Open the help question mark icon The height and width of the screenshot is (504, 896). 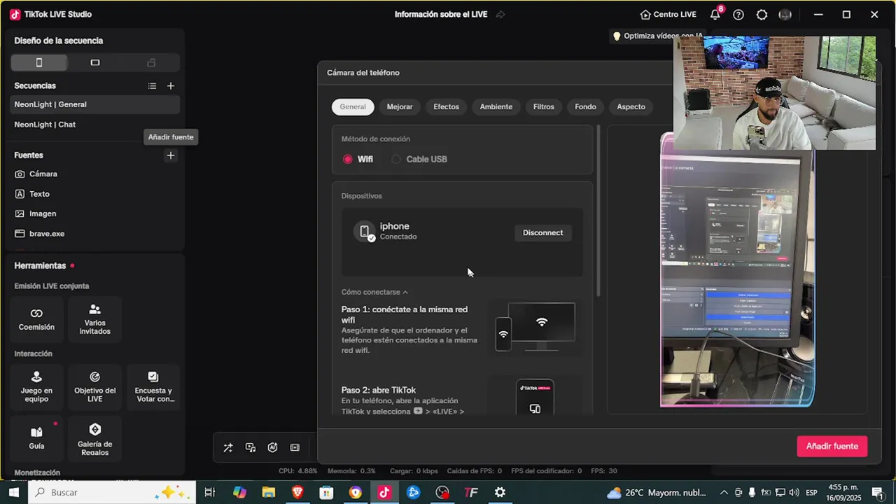point(738,15)
